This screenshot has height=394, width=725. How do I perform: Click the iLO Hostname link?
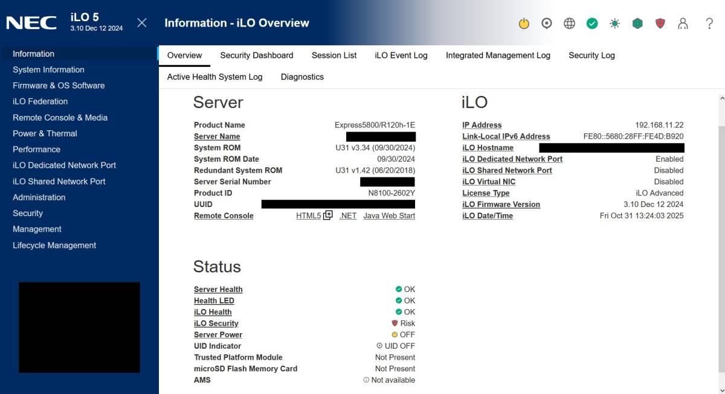pyautogui.click(x=488, y=148)
